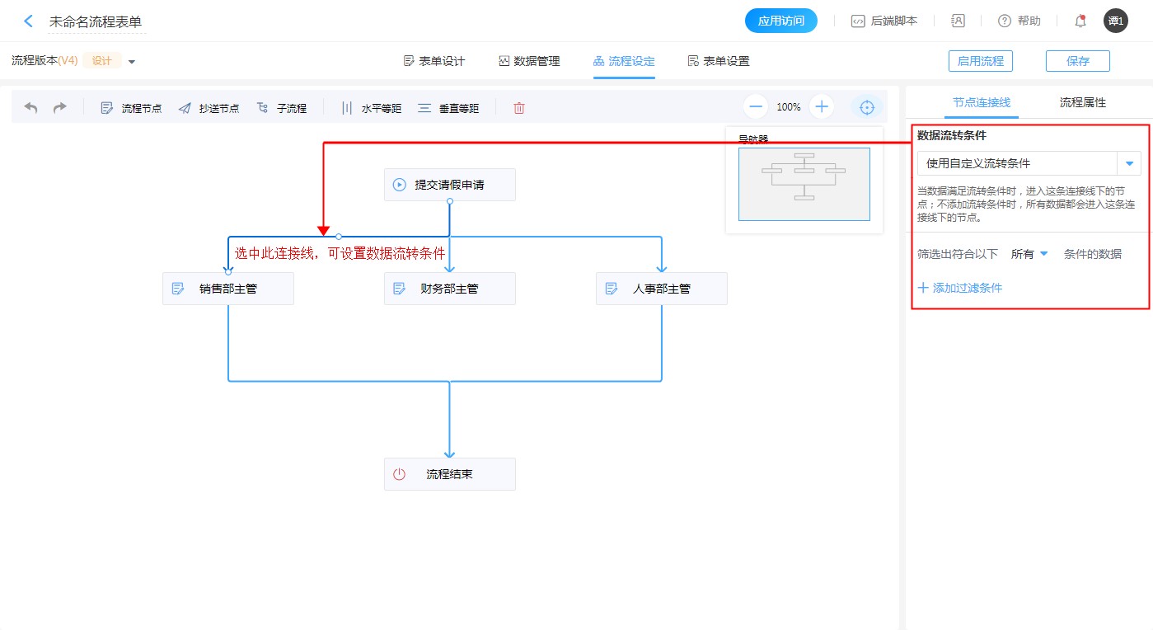Toggle the navigator locate icon

point(866,107)
